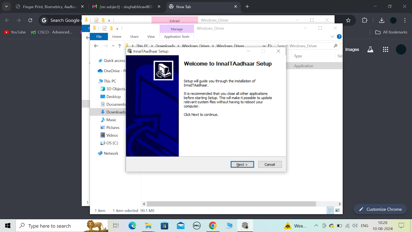The image size is (412, 232).
Task: Open Pictures folder in sidebar
Action: coord(110,128)
